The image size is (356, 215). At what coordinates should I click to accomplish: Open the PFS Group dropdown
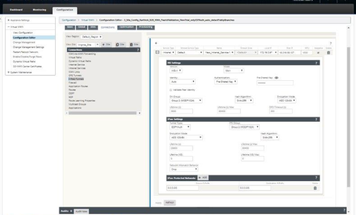[x=244, y=127]
